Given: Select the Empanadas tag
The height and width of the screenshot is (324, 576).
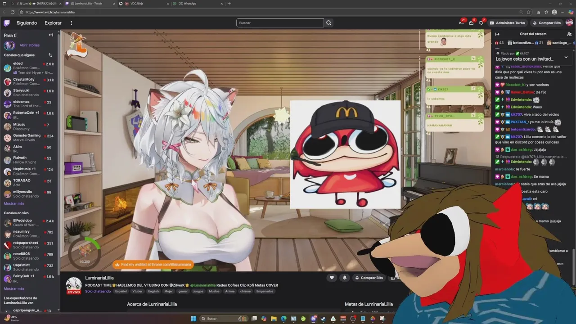Looking at the screenshot, I should point(265,291).
